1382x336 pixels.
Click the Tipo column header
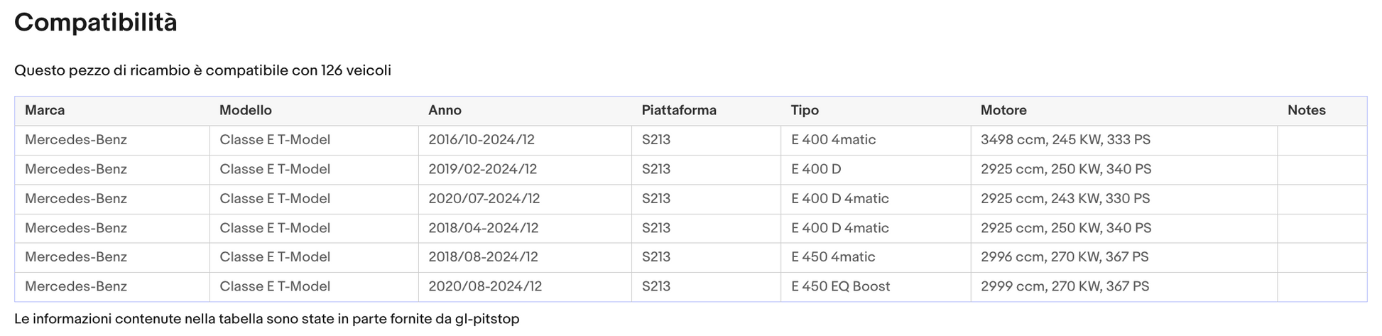(876, 111)
